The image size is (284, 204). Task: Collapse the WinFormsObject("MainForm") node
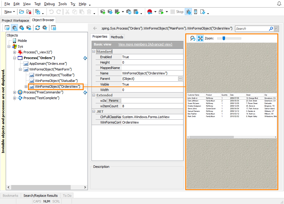click(20, 69)
